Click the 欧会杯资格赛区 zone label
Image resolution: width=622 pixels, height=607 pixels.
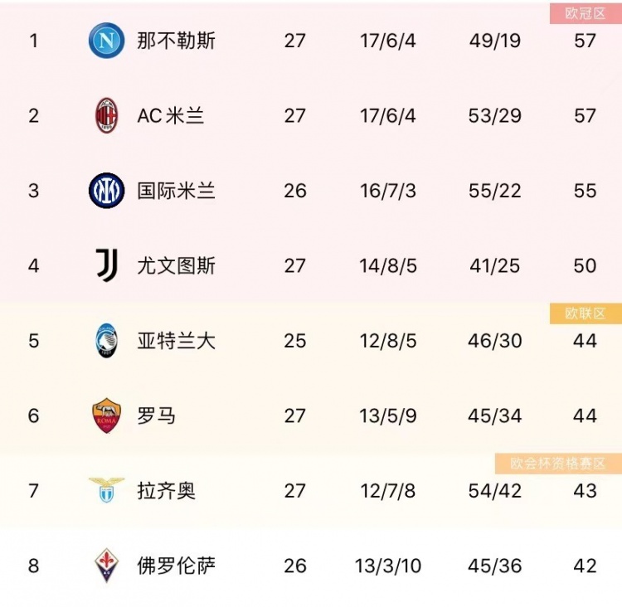558,464
